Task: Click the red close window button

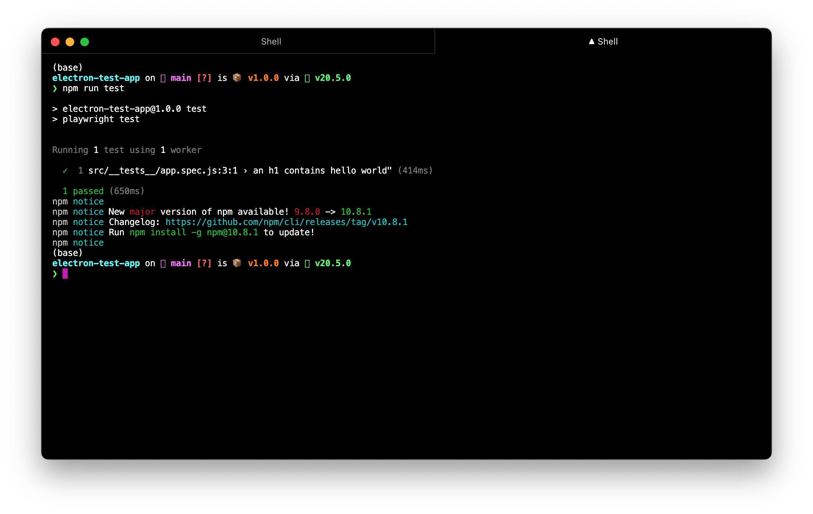Action: (55, 42)
